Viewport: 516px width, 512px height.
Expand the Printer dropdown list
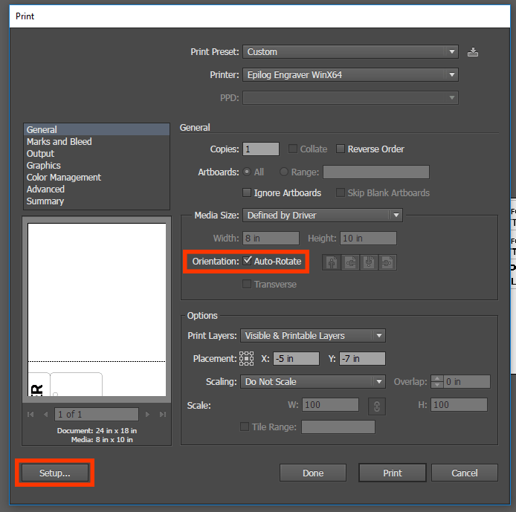(x=350, y=75)
